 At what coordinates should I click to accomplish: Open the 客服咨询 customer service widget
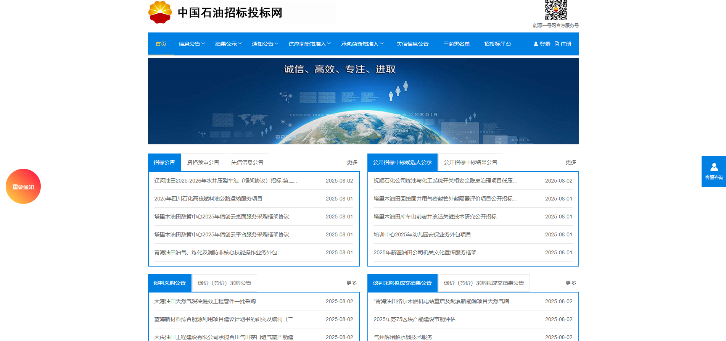tap(714, 171)
